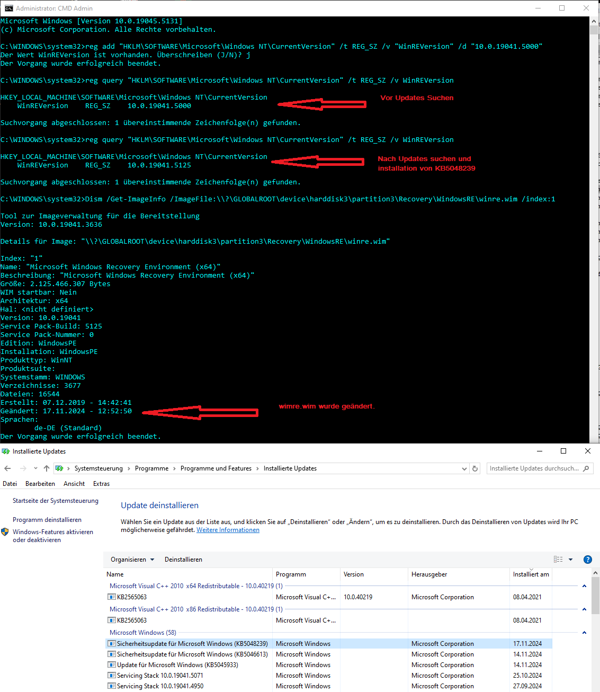Select Sicherheitsupdate für Microsoft Windows (KB5048239)

pos(192,644)
